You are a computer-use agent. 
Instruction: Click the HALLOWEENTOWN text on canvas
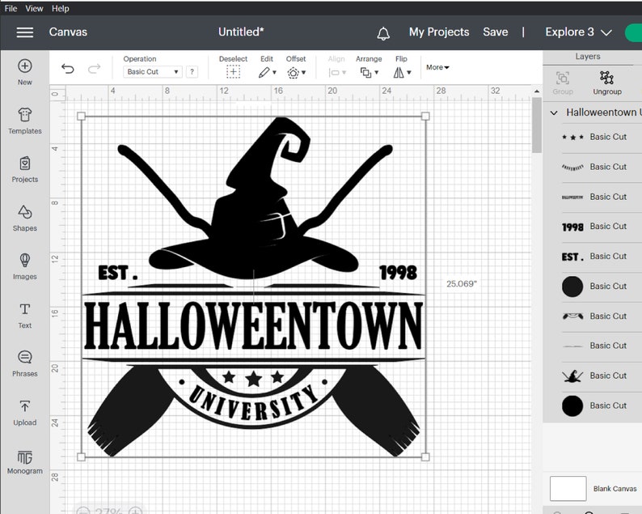pyautogui.click(x=253, y=326)
